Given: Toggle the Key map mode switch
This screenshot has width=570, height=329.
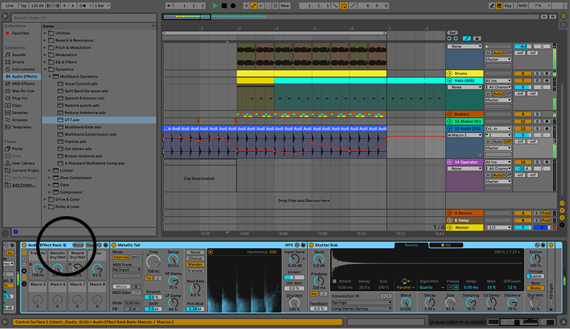Looking at the screenshot, I should pos(507,6).
